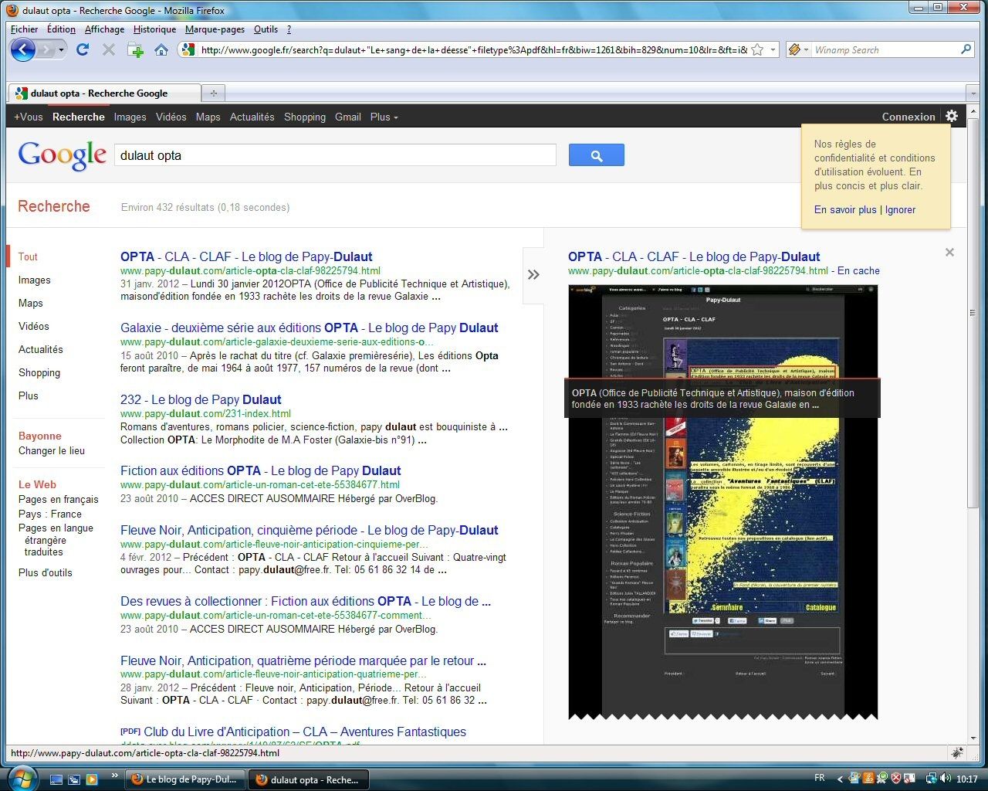
Task: Open the back/forward history dropdown arrow
Action: coord(62,50)
